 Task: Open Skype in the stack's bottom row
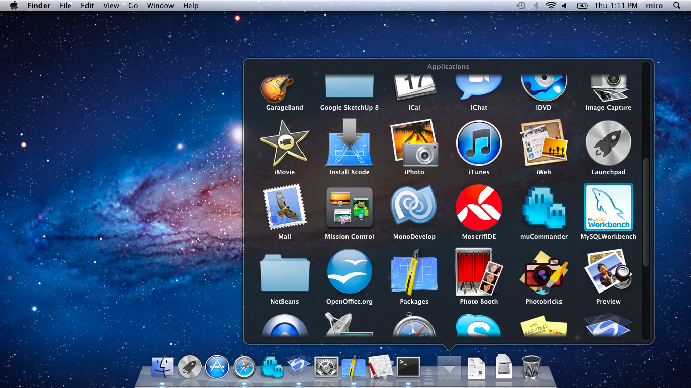click(479, 325)
